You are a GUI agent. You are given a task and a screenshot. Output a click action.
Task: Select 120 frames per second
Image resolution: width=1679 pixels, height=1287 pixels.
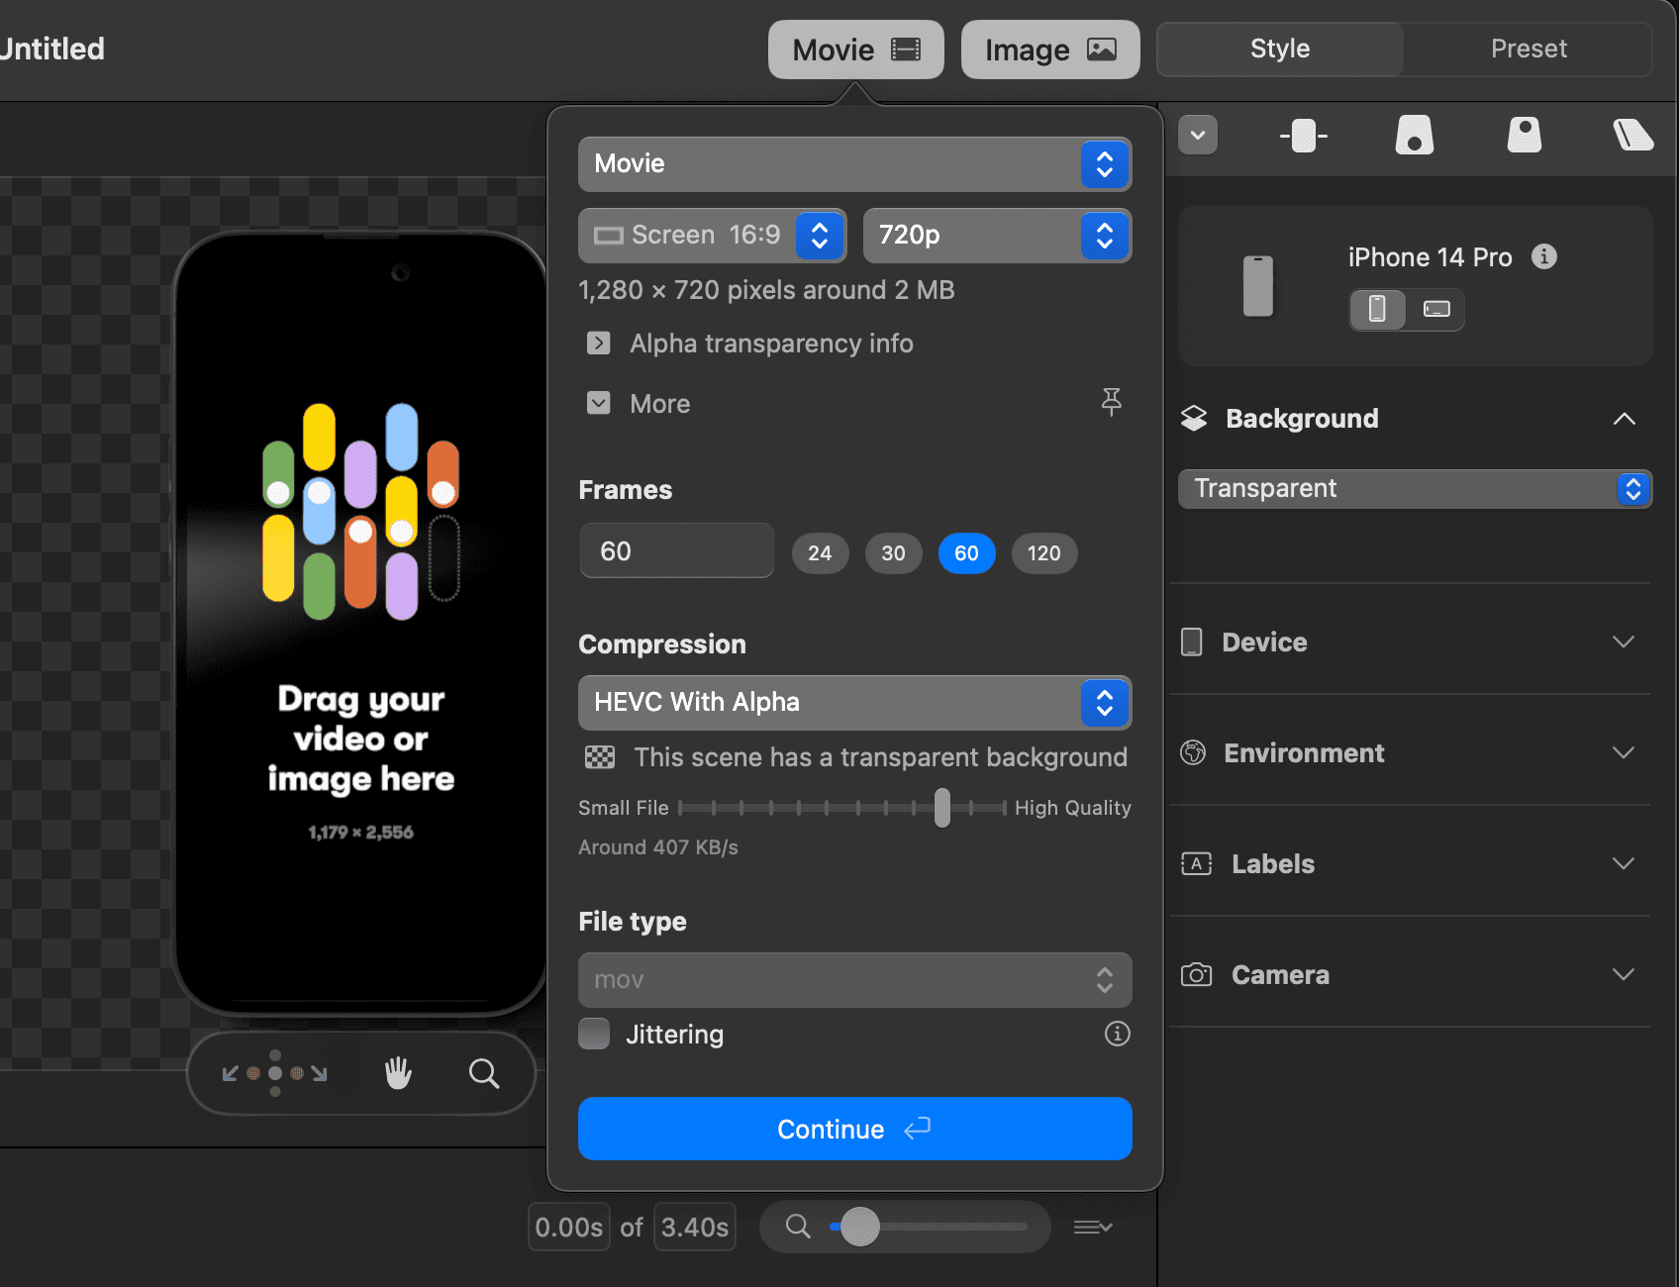pyautogui.click(x=1043, y=553)
